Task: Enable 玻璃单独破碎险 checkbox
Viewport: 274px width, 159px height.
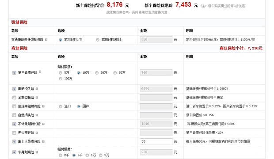Action: 14,106
